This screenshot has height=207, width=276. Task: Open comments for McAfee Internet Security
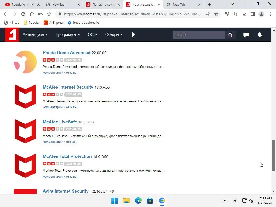coord(60,107)
